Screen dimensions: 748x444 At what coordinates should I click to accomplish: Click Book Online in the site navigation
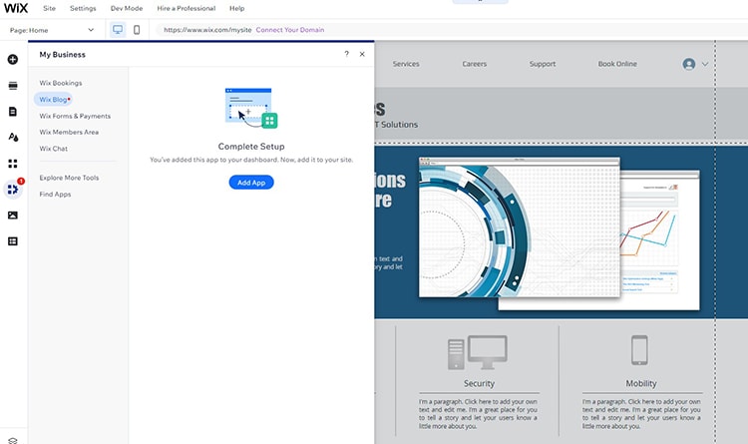pos(617,64)
